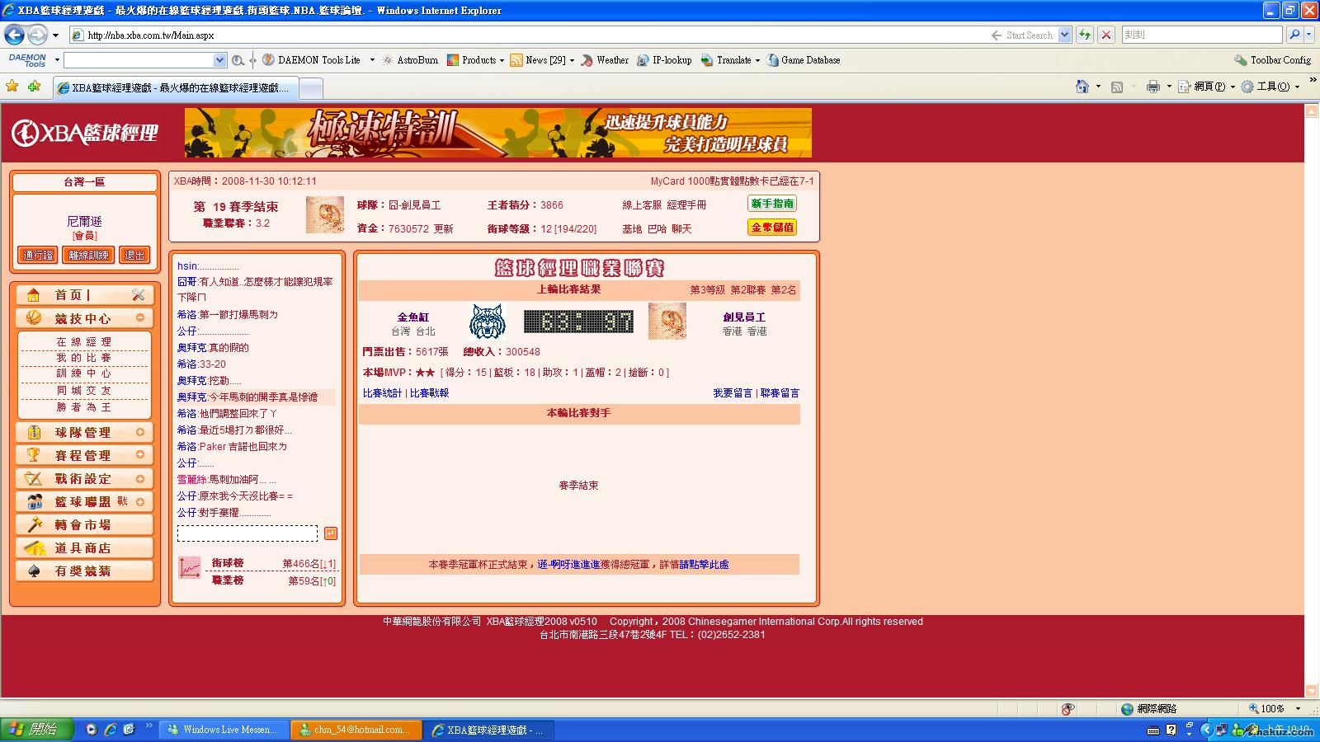Click the chat message input box

[x=247, y=533]
